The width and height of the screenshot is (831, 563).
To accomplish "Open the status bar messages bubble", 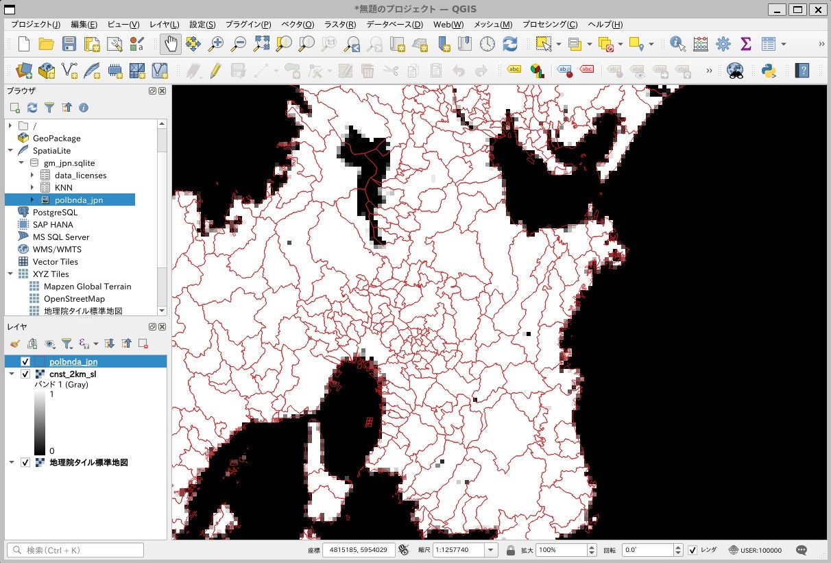I will pyautogui.click(x=801, y=550).
